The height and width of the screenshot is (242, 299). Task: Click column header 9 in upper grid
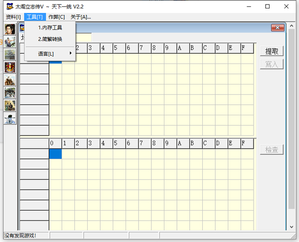tap(170, 48)
